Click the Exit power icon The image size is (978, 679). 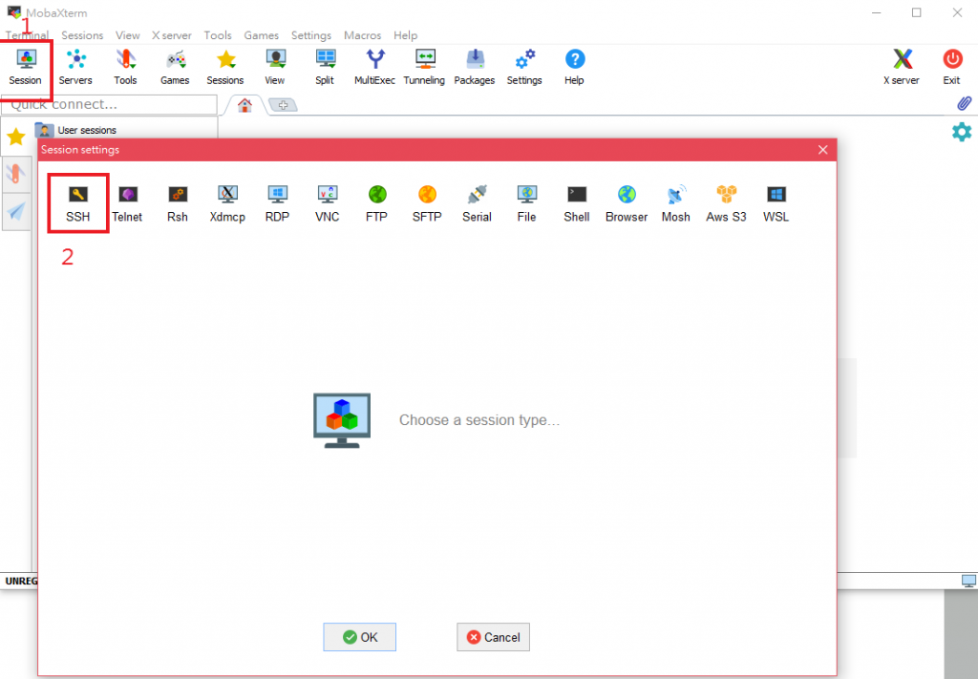[x=952, y=68]
